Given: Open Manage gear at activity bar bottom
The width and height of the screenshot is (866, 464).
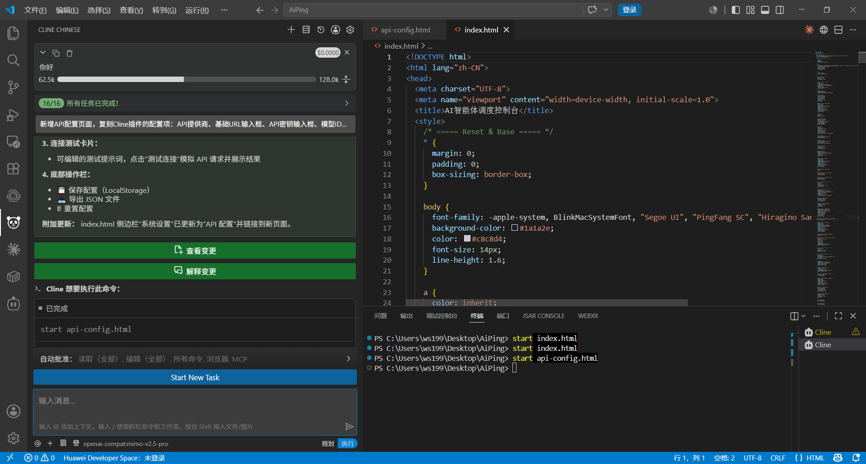Looking at the screenshot, I should 14,438.
